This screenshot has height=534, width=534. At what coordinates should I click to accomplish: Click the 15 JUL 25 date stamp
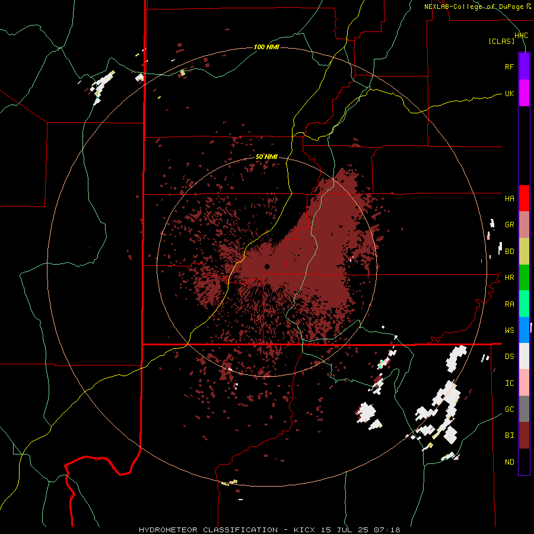[346, 530]
